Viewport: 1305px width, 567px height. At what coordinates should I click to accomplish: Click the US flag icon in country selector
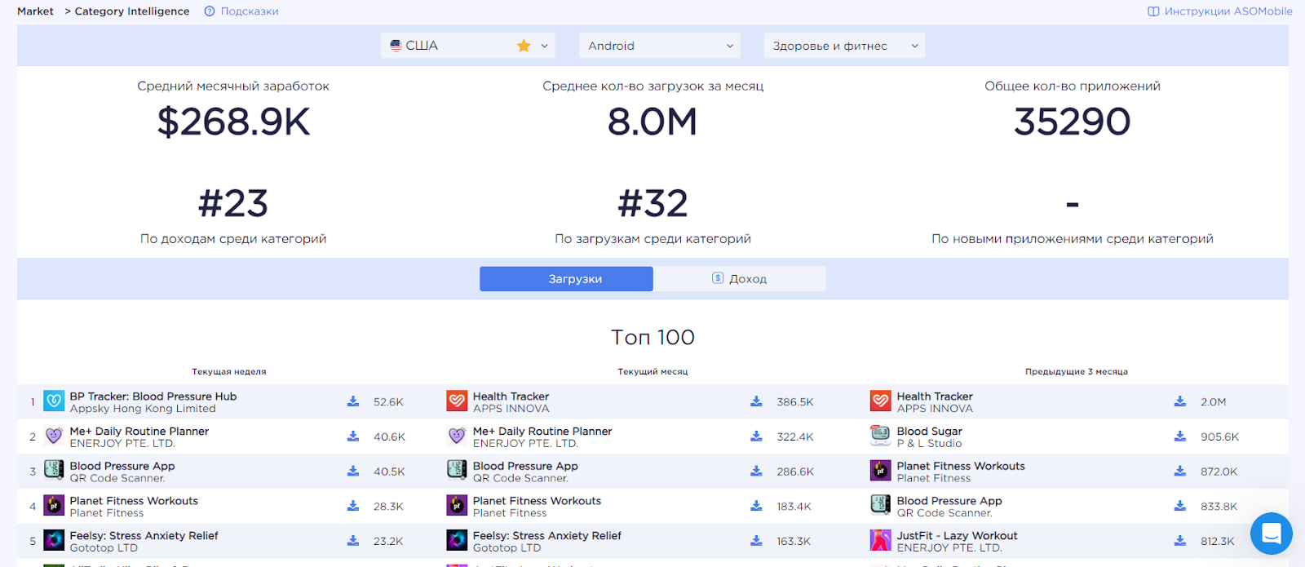click(x=396, y=46)
